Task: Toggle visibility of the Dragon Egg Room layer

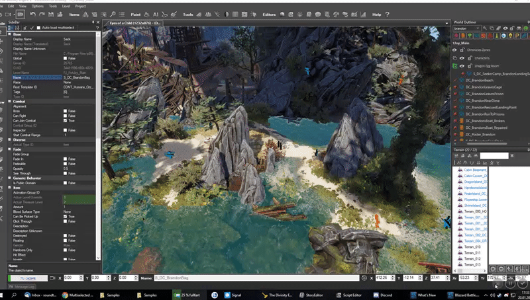Action: [462, 66]
